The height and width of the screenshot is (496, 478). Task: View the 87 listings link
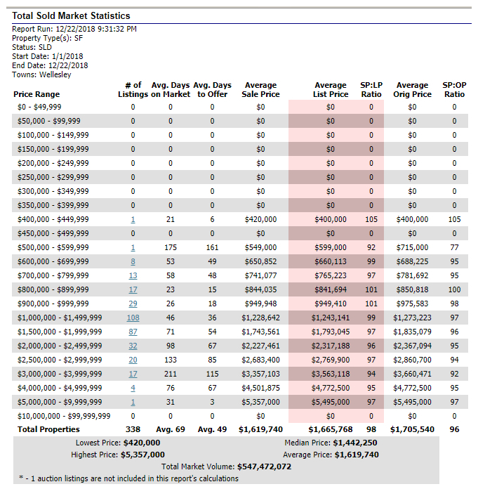click(133, 332)
